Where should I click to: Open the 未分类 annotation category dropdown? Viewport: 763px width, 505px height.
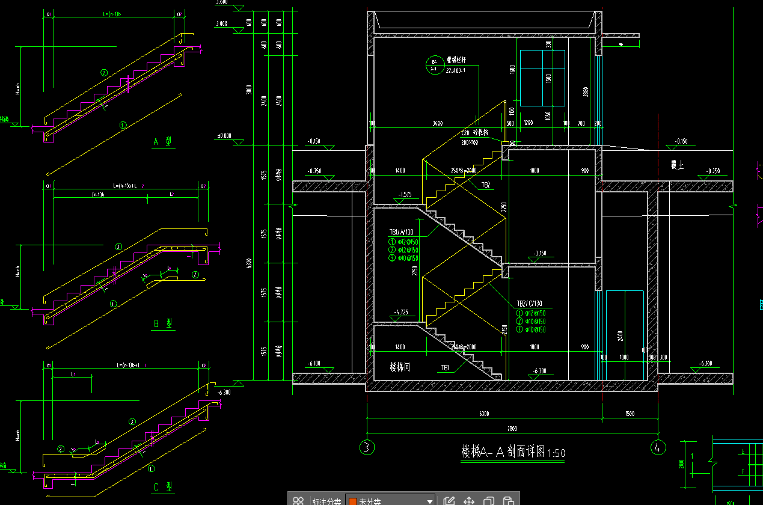(391, 500)
